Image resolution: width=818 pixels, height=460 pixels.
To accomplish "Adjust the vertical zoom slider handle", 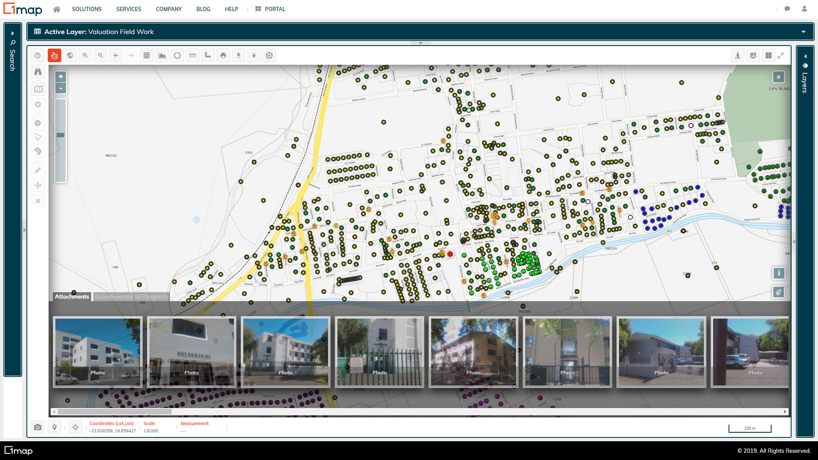I will coord(60,135).
